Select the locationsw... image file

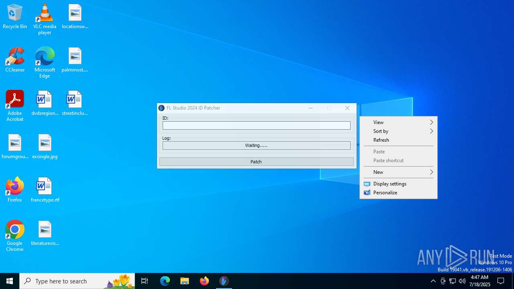coord(75,16)
